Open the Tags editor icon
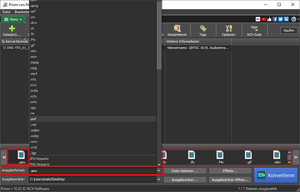The width and height of the screenshot is (300, 192). pos(203,30)
